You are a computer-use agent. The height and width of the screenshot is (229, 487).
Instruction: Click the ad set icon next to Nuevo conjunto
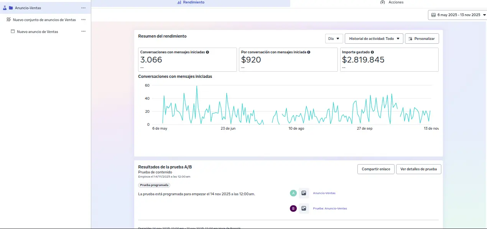[x=8, y=20]
